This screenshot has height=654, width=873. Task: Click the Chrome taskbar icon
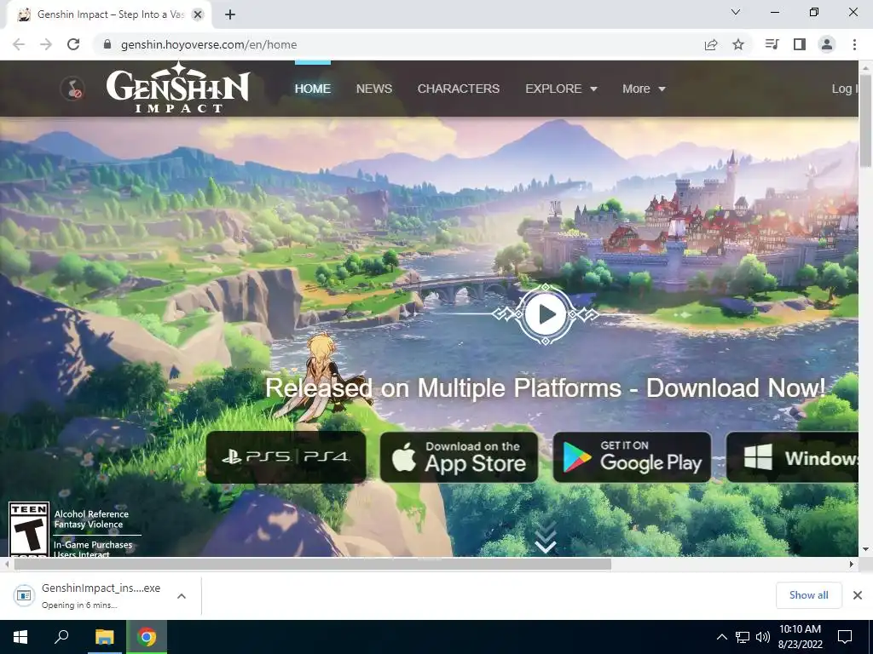point(147,637)
